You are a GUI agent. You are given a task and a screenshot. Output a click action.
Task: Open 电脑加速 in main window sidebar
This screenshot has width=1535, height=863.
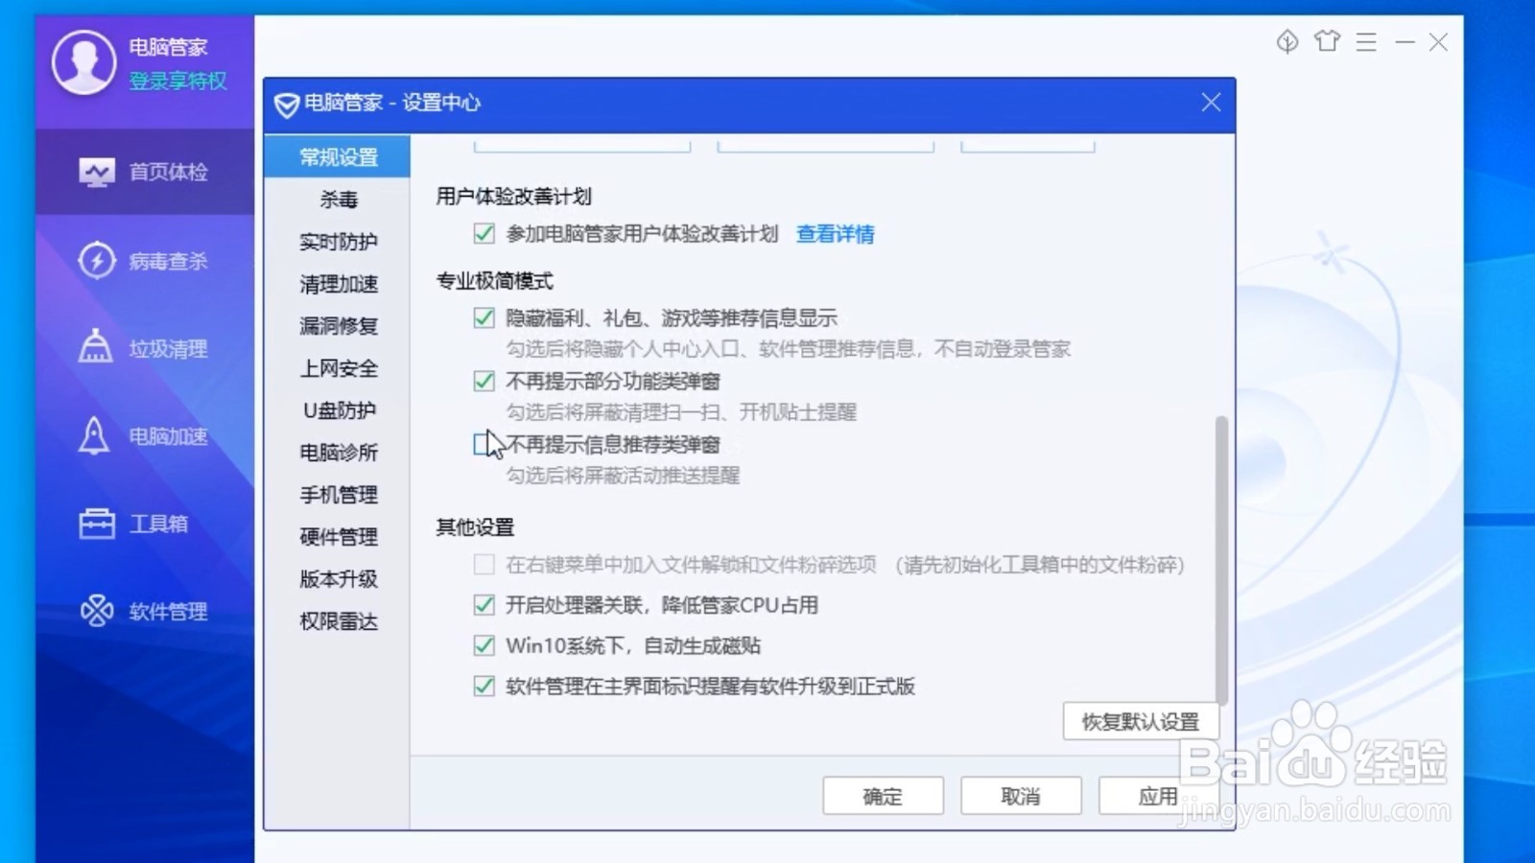(x=145, y=436)
